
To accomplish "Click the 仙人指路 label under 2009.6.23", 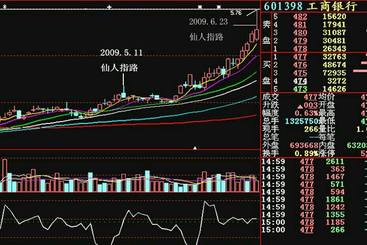I will pyautogui.click(x=206, y=37).
